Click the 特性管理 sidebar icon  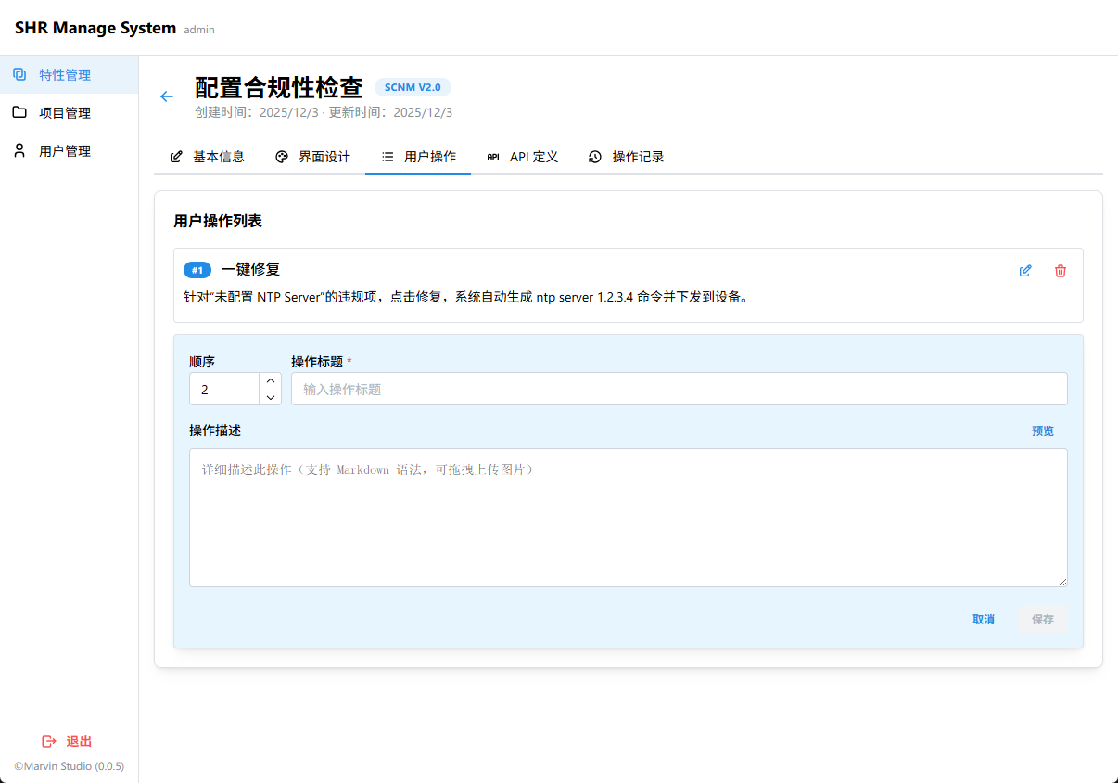19,74
